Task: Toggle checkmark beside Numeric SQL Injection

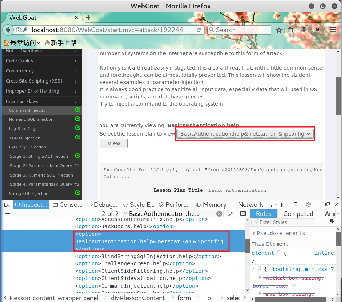Action: tap(78, 119)
